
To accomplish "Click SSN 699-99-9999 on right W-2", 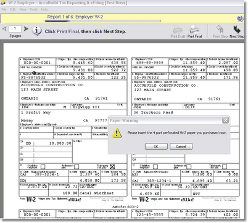I will 150,63.
